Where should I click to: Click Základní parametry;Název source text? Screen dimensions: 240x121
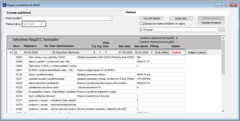click(x=91, y=75)
